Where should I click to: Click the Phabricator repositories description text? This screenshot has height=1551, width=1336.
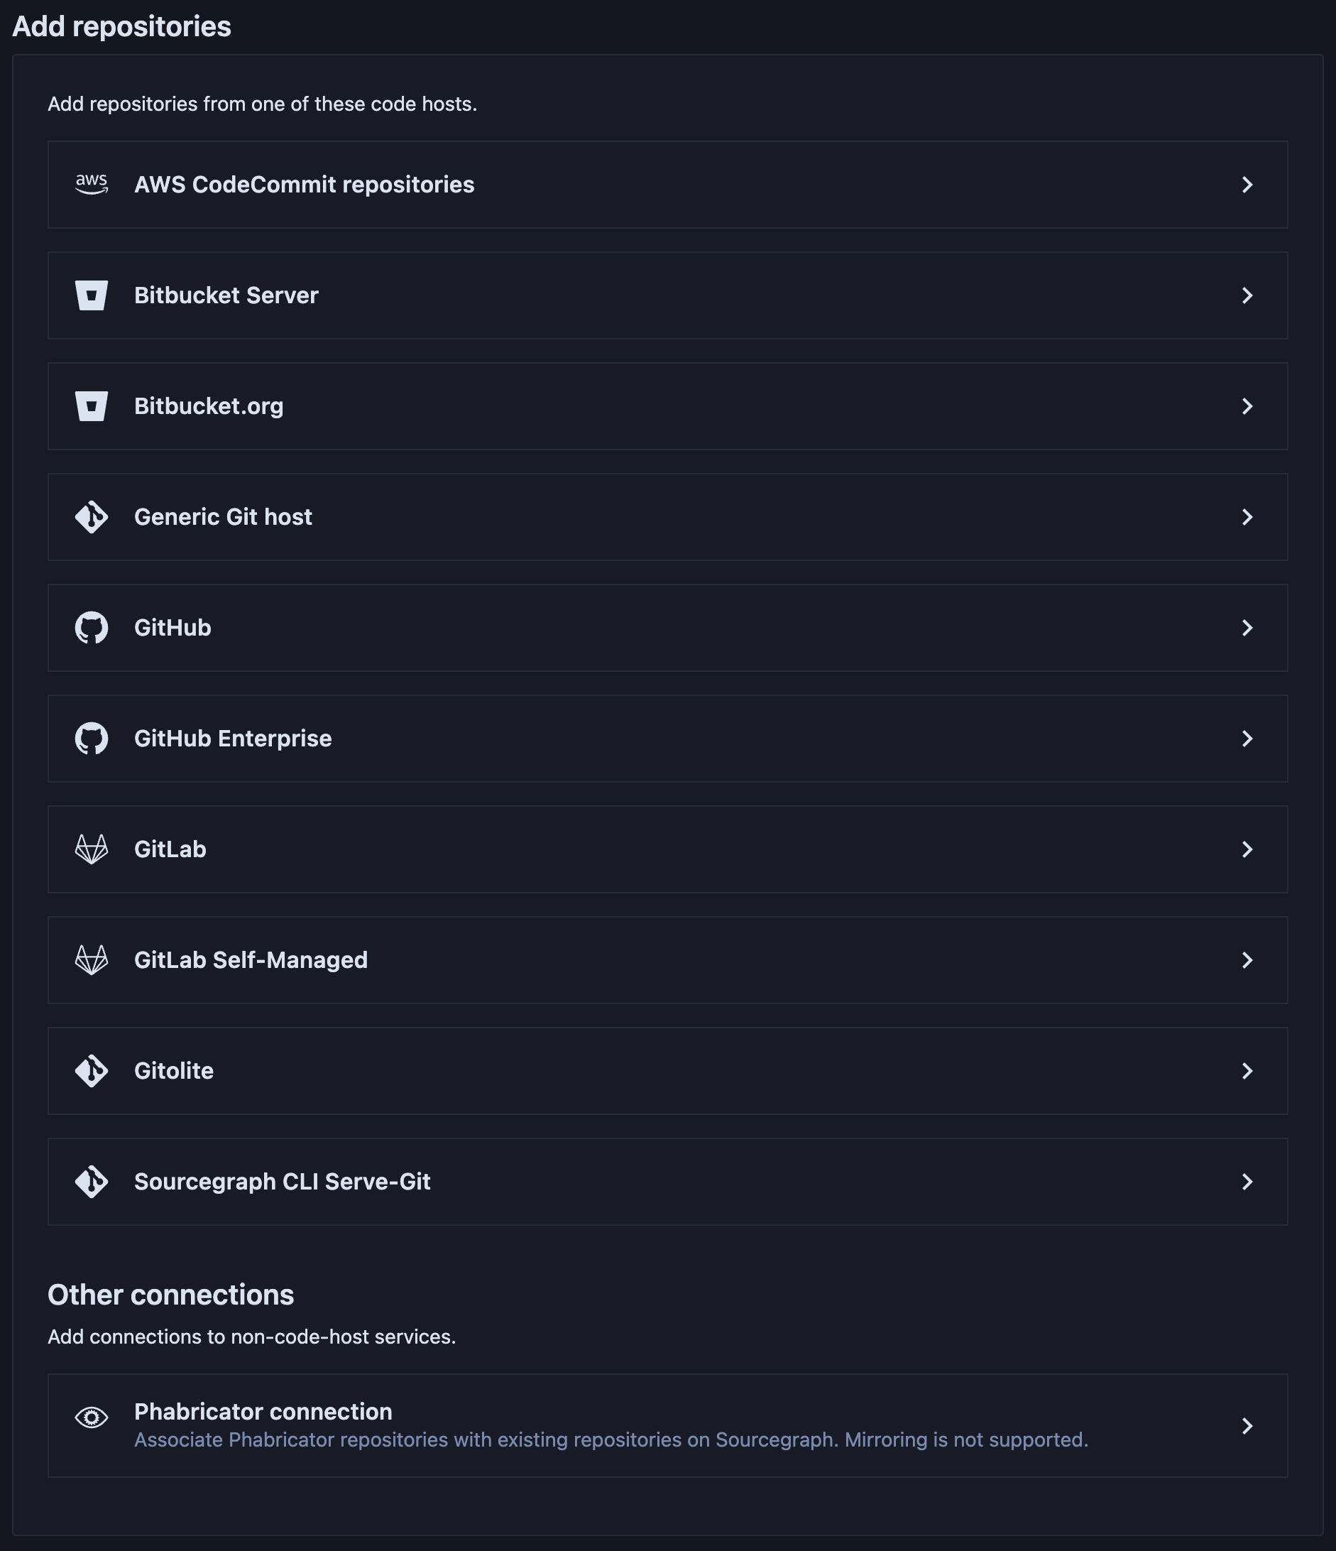tap(610, 1440)
